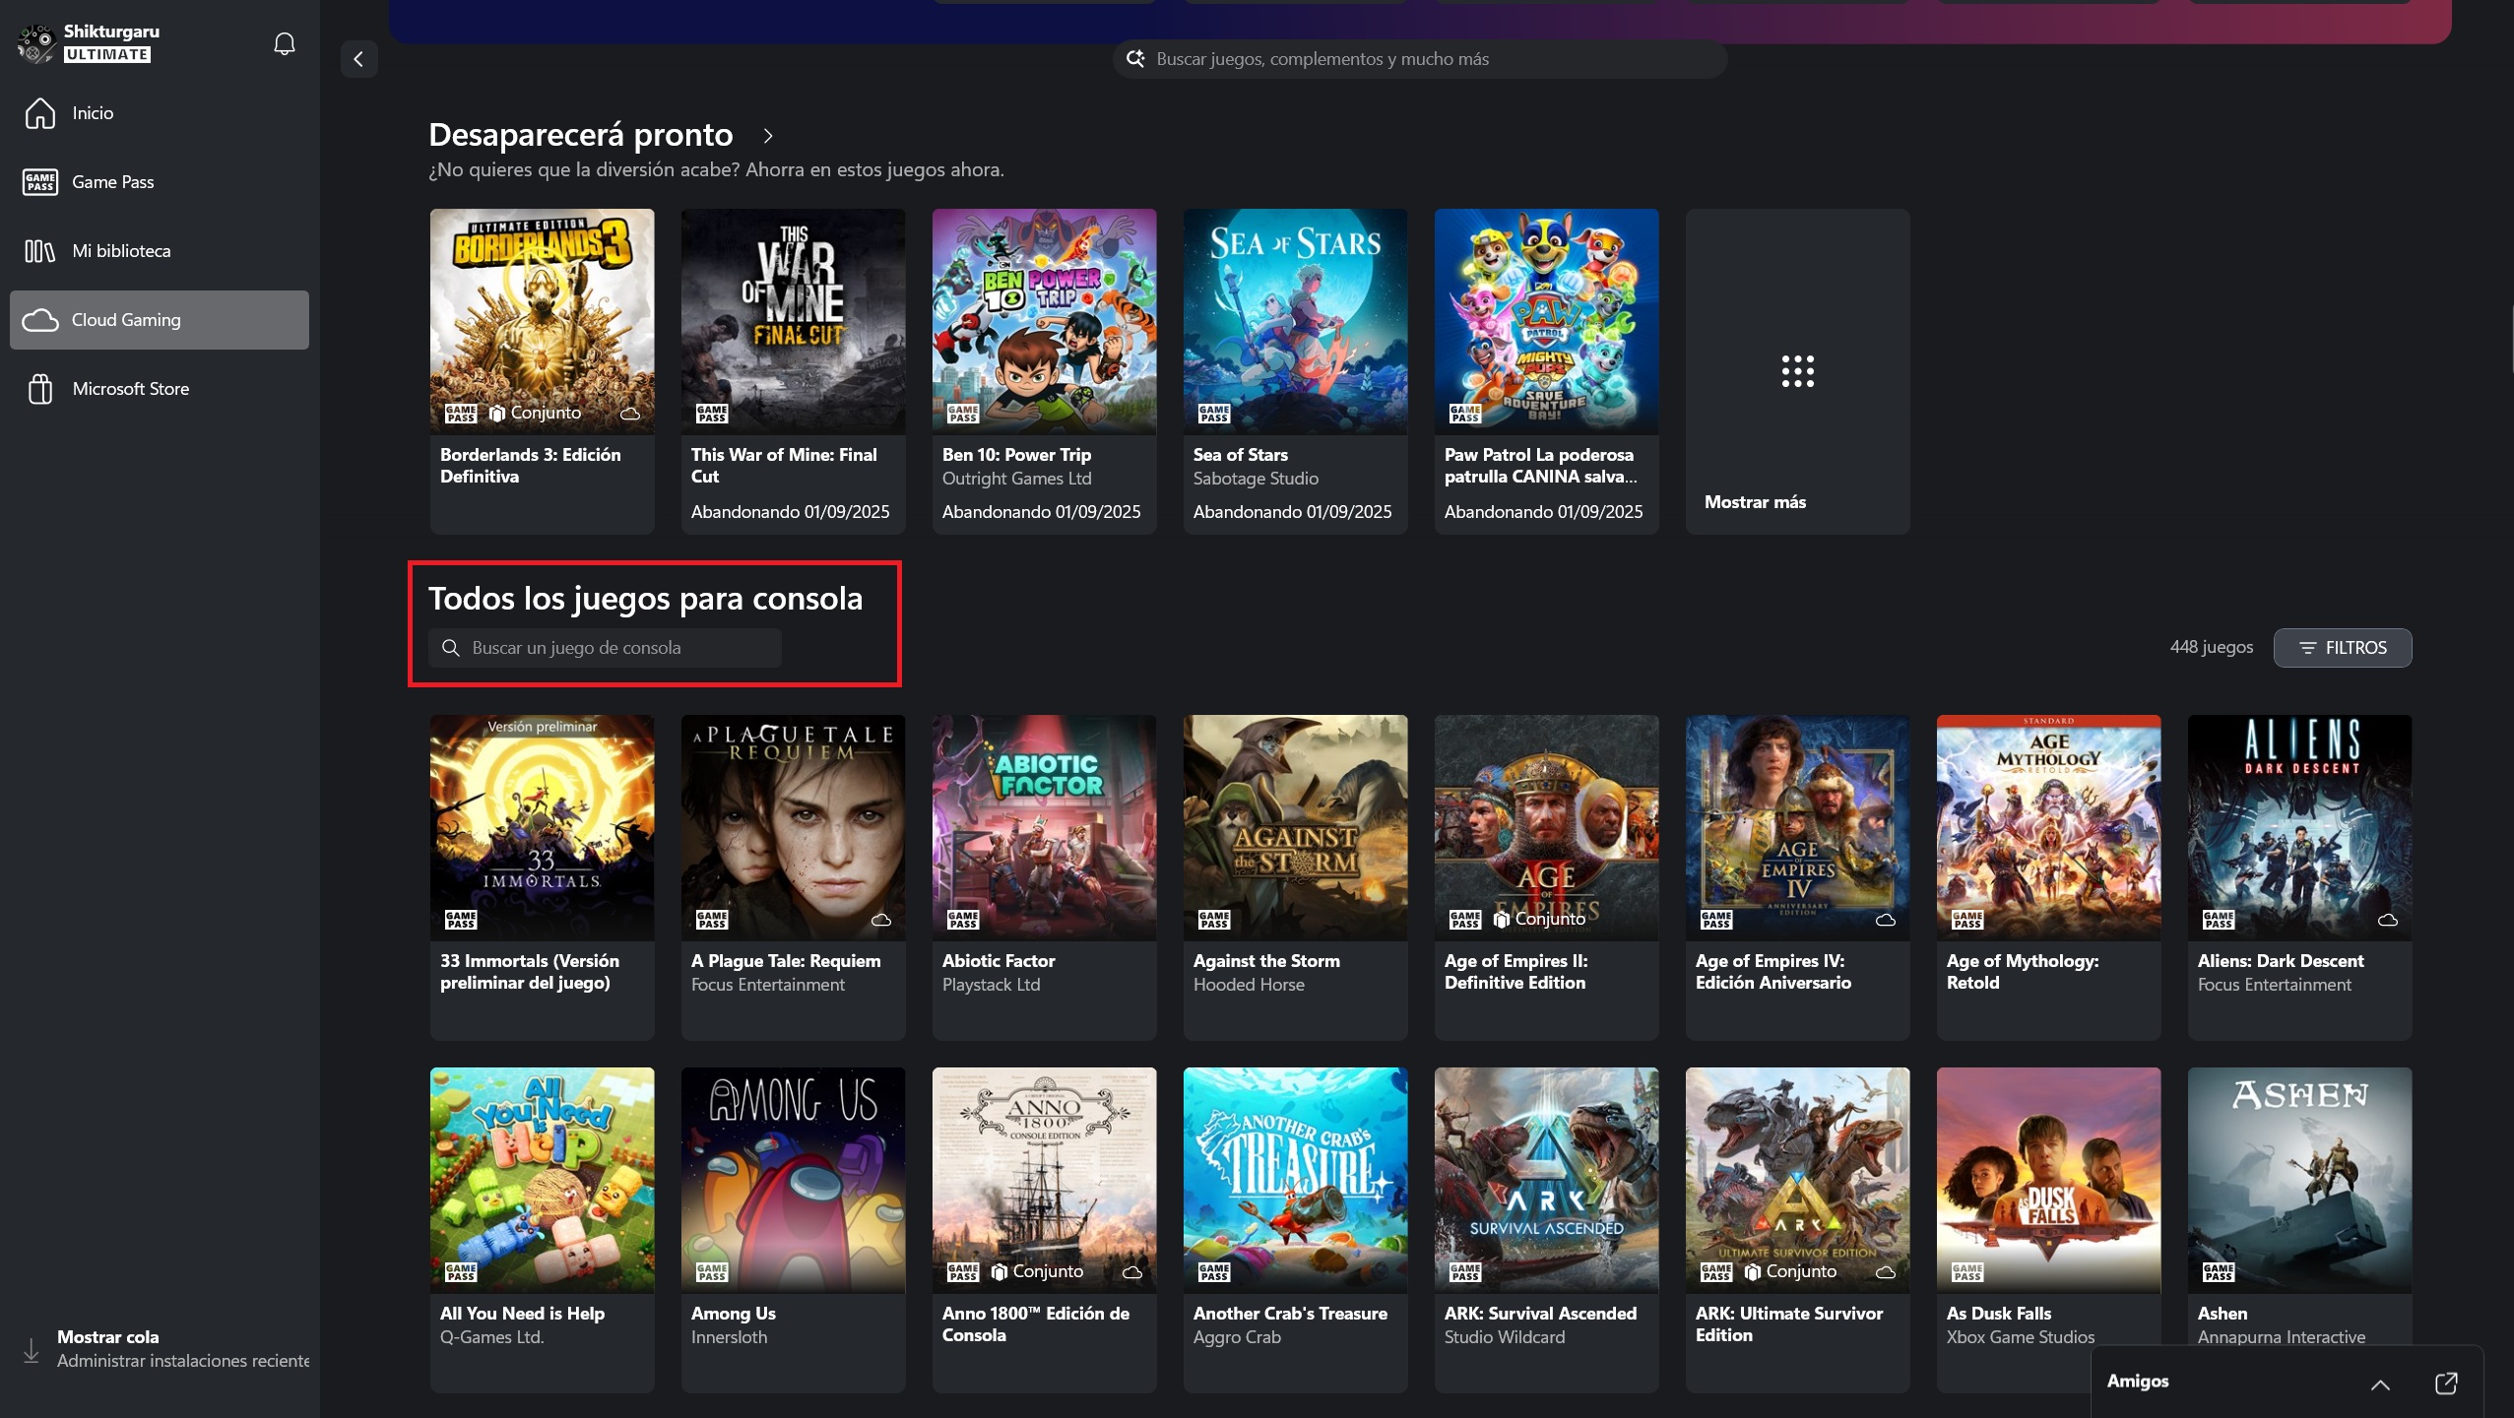This screenshot has height=1418, width=2514.
Task: Pop out Amigos panel in new window
Action: pos(2445,1383)
